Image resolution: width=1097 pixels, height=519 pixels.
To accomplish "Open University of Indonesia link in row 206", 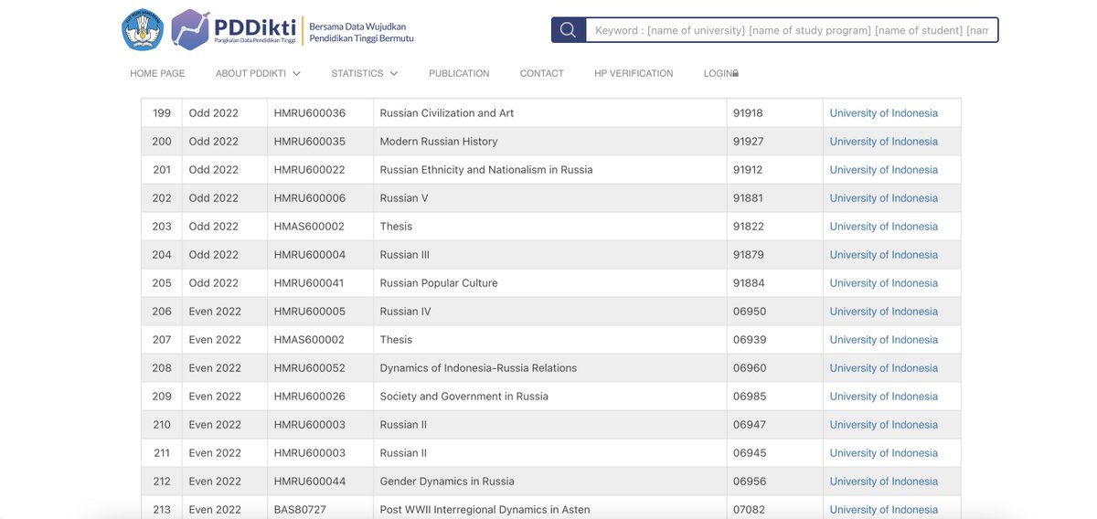I will (x=884, y=312).
